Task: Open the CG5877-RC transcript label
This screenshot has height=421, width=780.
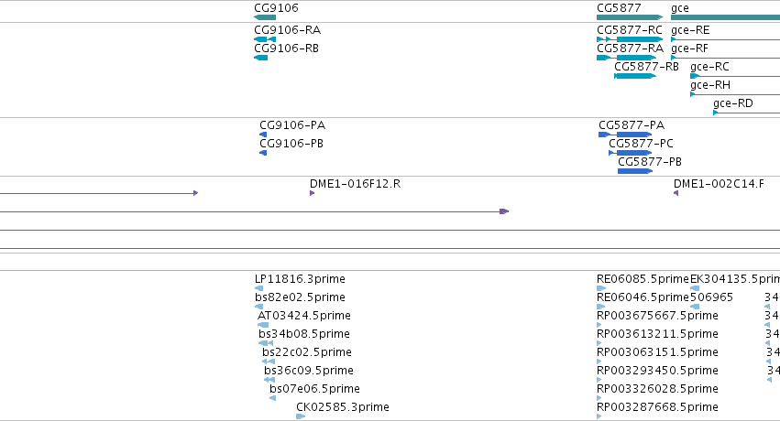Action: [630, 30]
